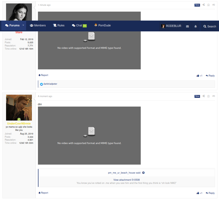Open the alerts bell icon

pos(196,26)
